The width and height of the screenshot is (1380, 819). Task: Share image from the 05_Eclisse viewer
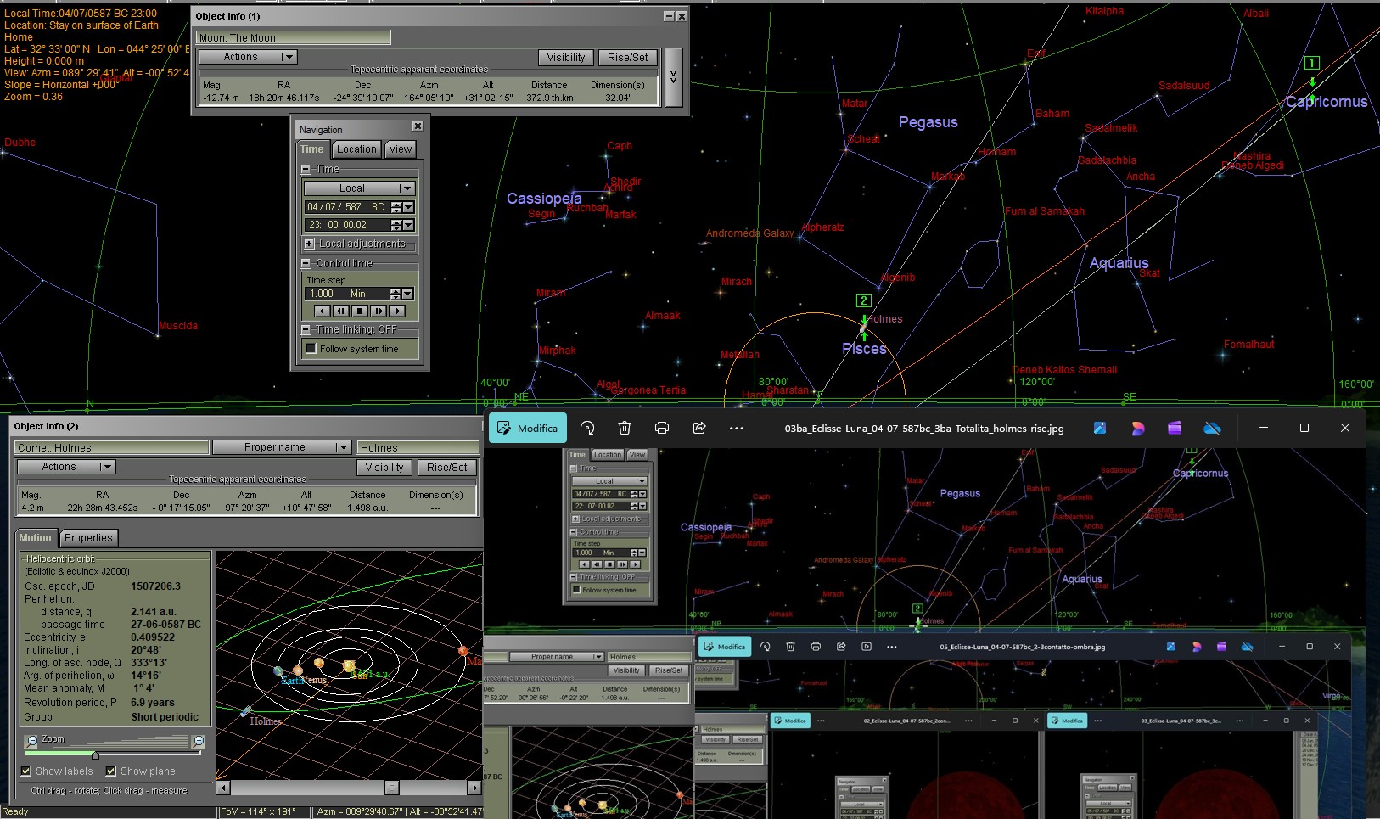(841, 647)
